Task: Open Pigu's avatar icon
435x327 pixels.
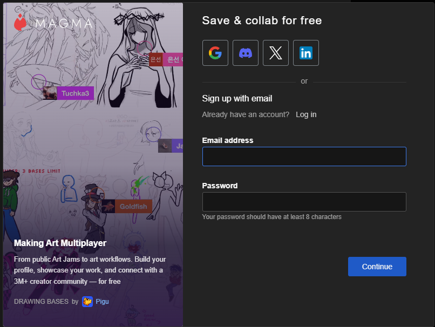Action: pos(87,302)
